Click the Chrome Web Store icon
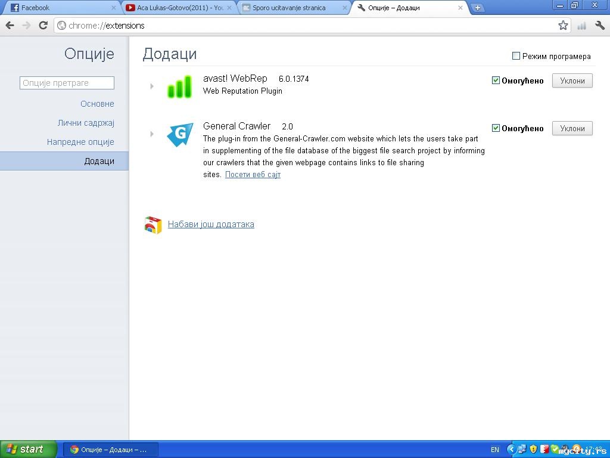 [x=153, y=225]
